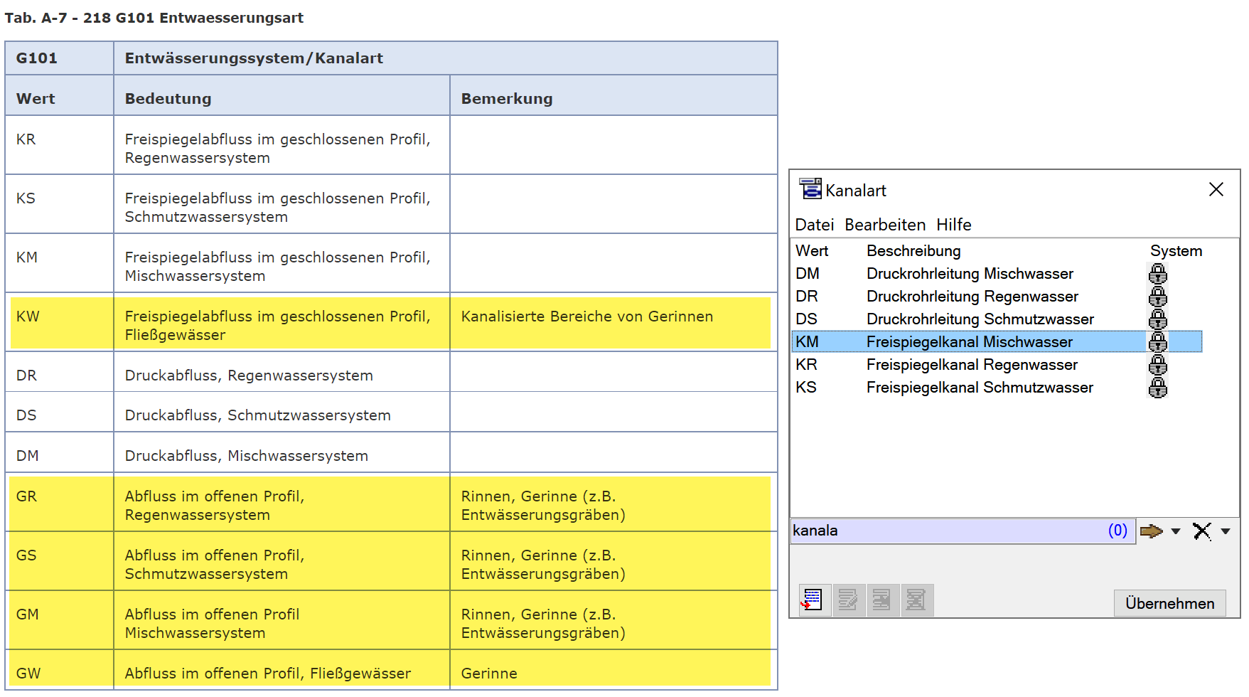Image resolution: width=1249 pixels, height=697 pixels.
Task: Click the brown search arrow icon
Action: [1150, 531]
